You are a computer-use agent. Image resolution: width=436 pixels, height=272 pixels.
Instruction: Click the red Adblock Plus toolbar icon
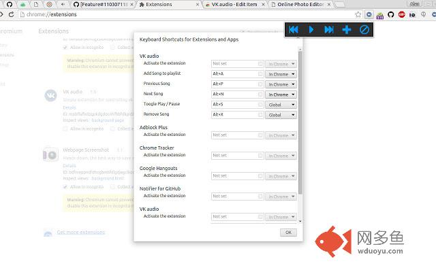coord(401,14)
